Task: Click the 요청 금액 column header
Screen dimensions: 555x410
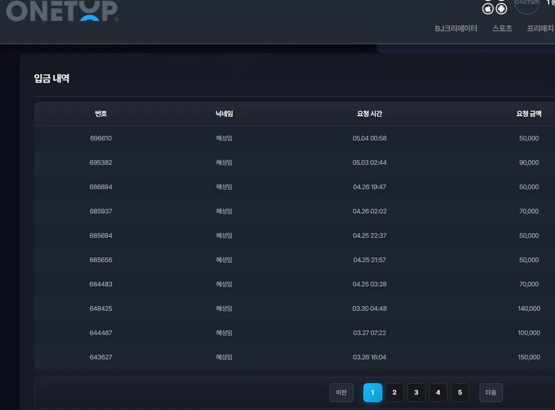Action: [529, 114]
